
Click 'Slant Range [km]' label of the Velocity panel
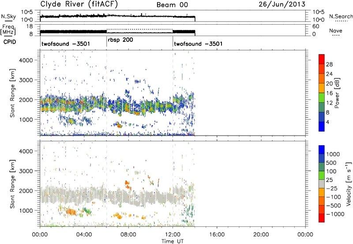click(x=12, y=184)
